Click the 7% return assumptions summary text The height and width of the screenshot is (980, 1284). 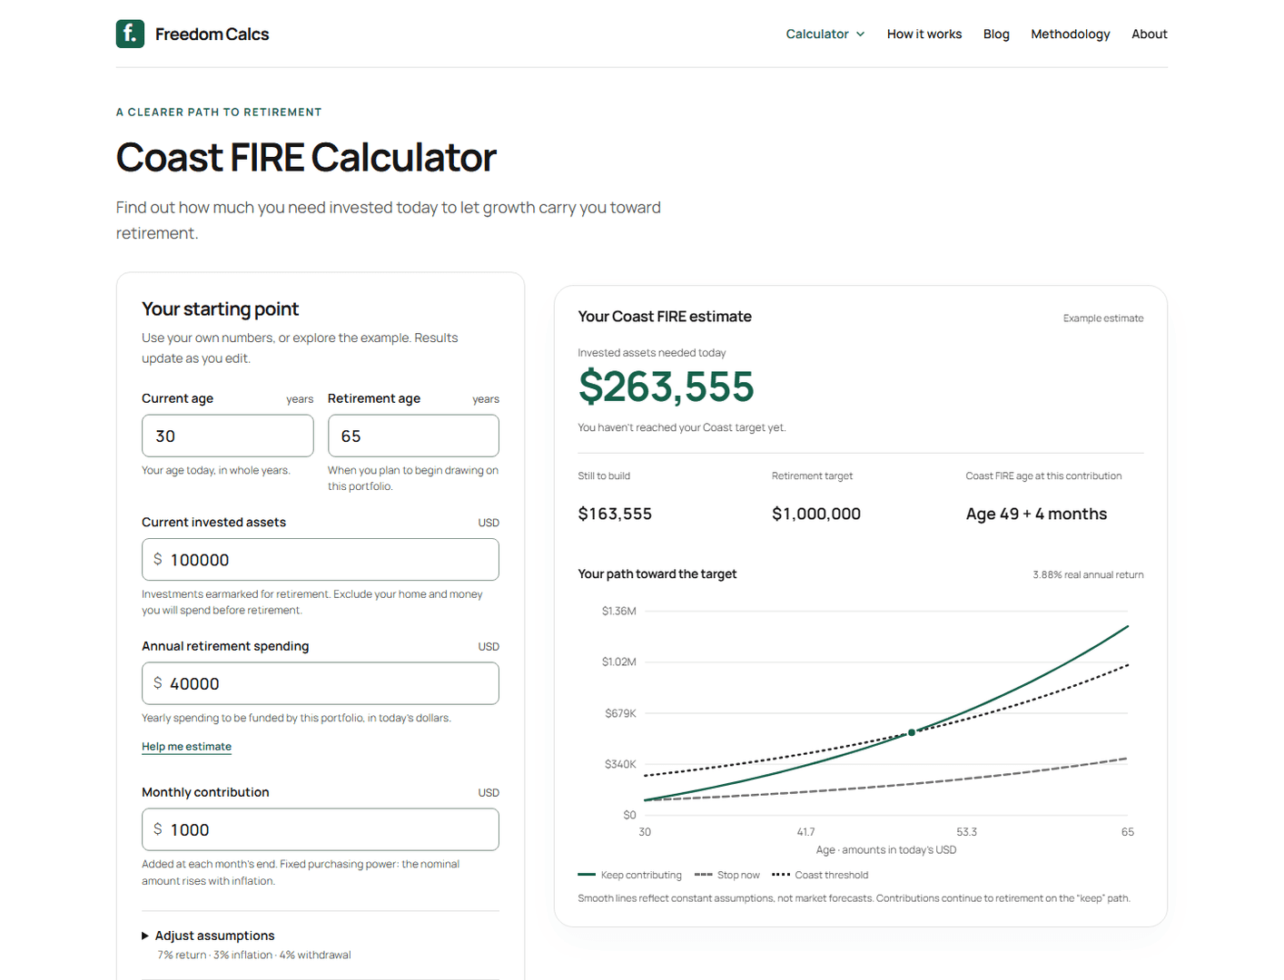coord(254,955)
